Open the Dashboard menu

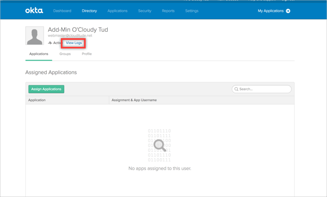pos(62,11)
